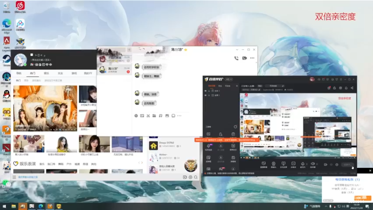Viewport: 373px width, 210px height.
Task: Click the share icon at streaming top right
Action: pyautogui.click(x=352, y=88)
